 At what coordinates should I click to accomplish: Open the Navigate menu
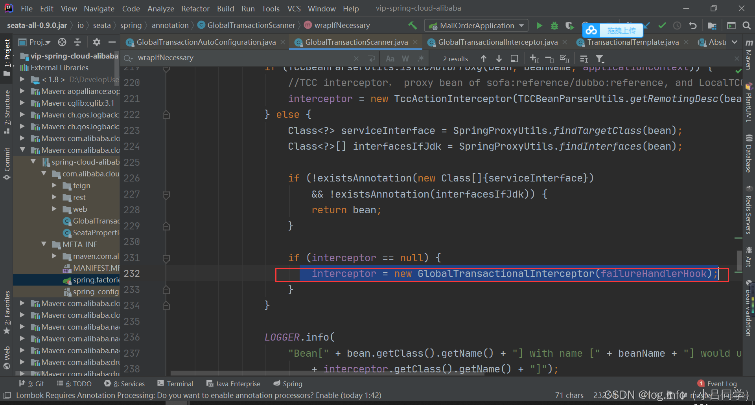click(99, 9)
